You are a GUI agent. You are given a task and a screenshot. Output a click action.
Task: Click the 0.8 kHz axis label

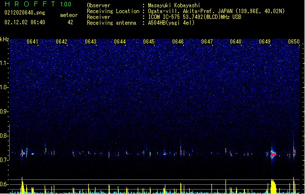pyautogui.click(x=4, y=136)
